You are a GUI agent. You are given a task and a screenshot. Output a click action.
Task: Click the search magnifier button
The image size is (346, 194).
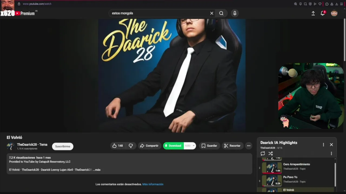click(221, 13)
